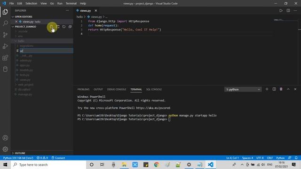Open the Terminal menu
Viewport: 301px width, 169px height.
coord(71,3)
